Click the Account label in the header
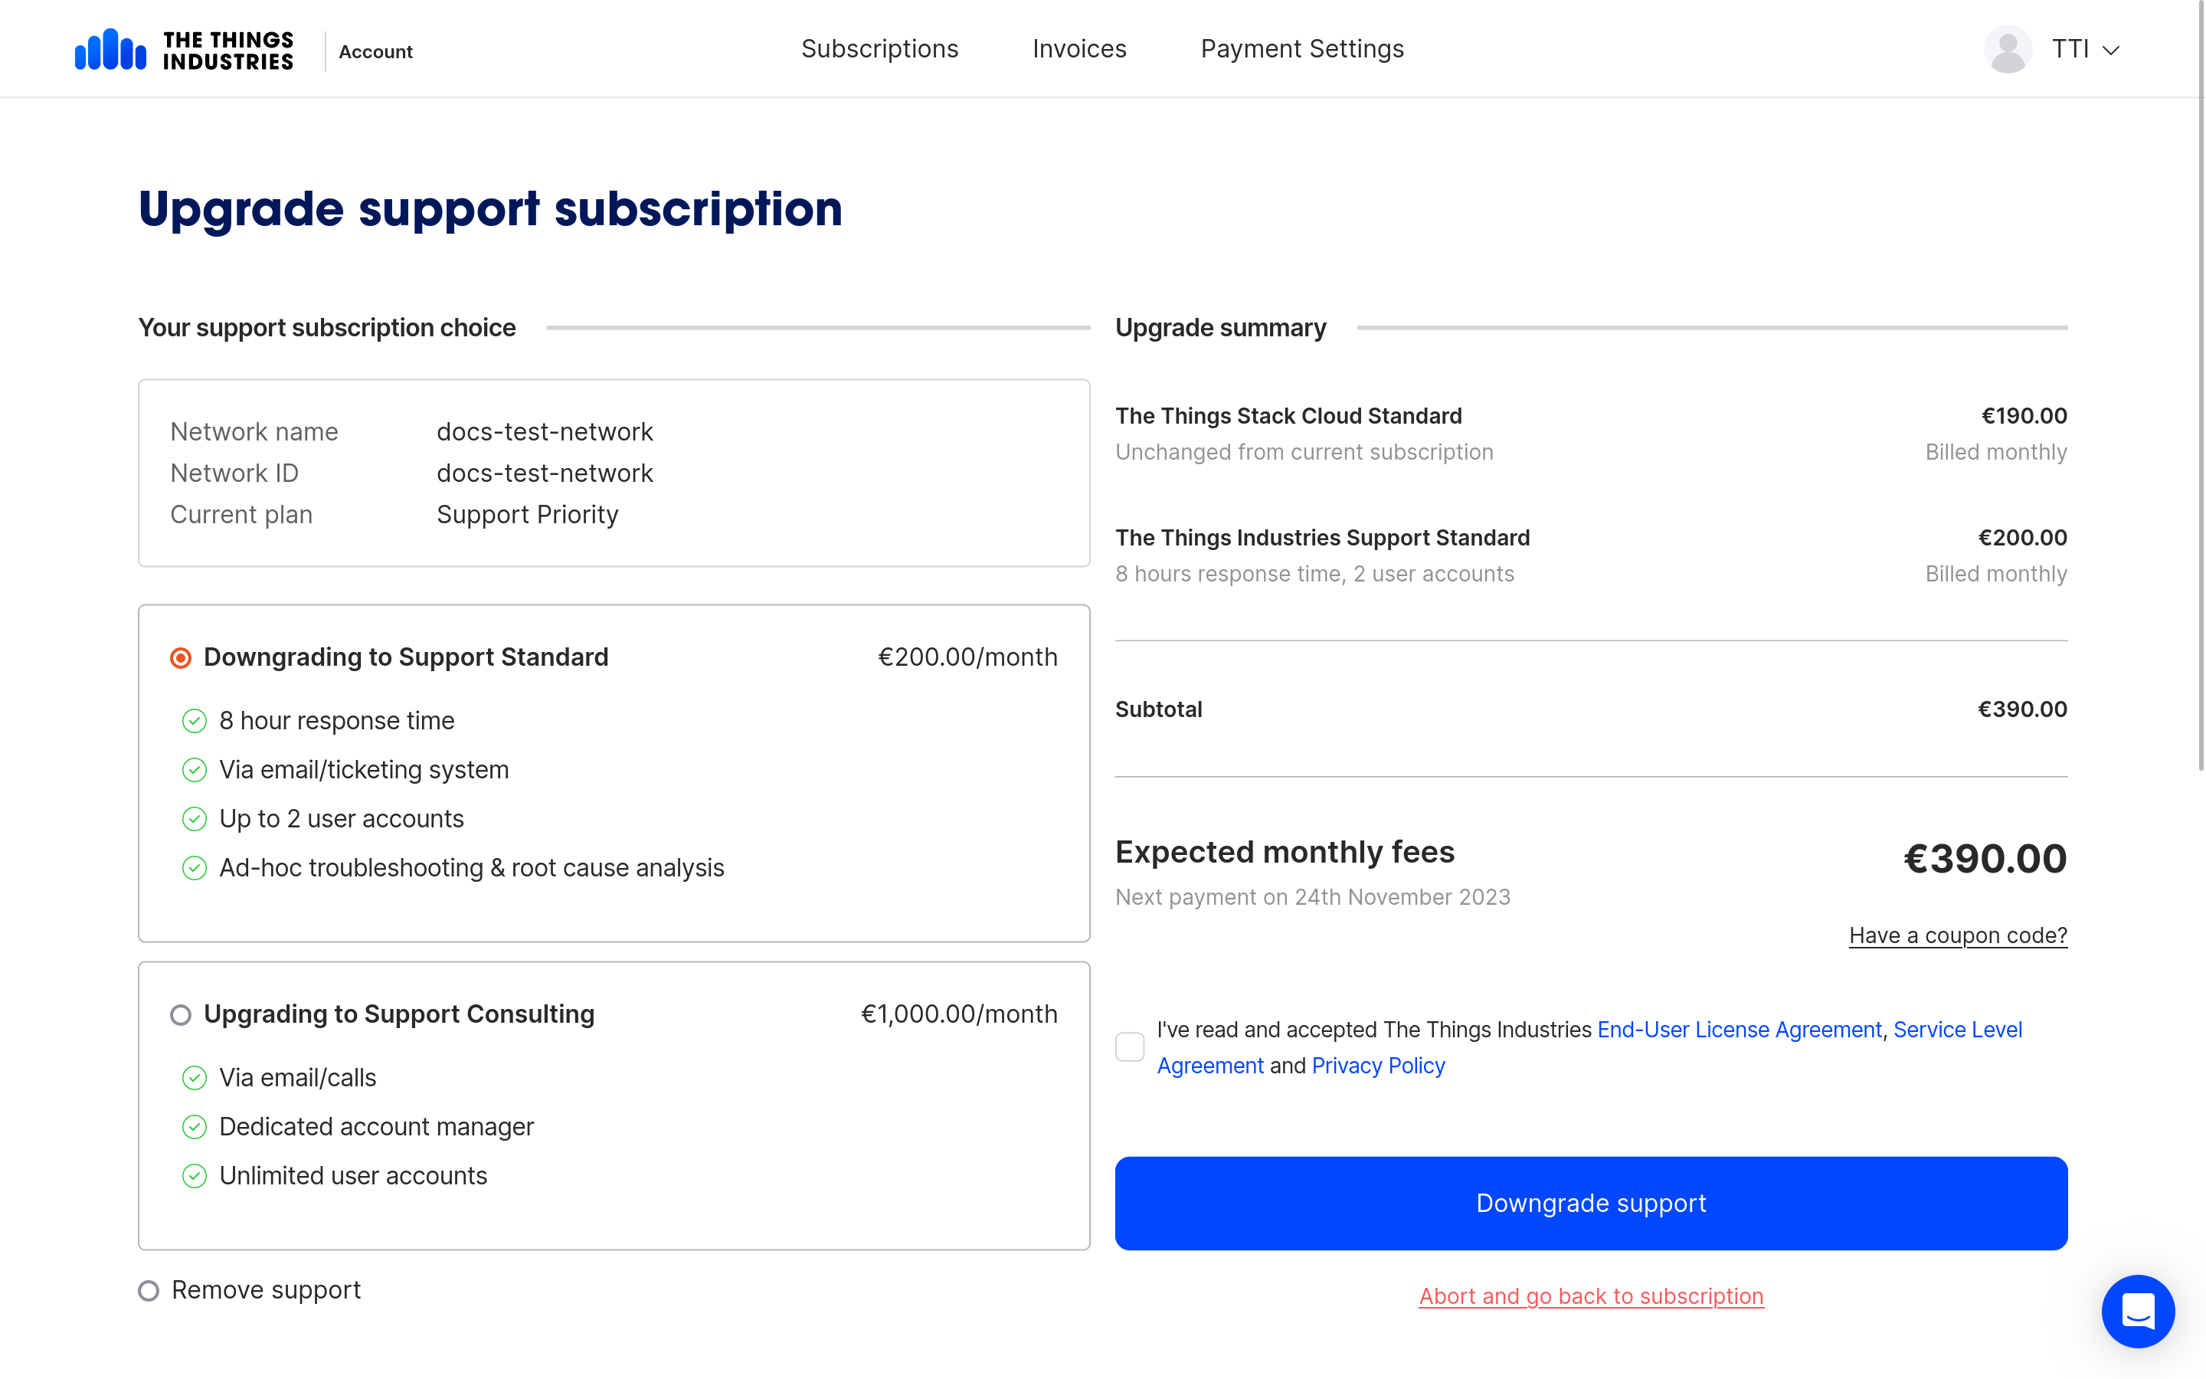Screen dimensions: 2206x1379 [375, 52]
